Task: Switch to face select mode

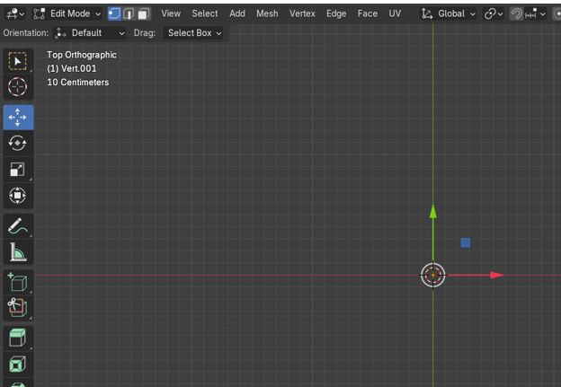Action: click(143, 13)
